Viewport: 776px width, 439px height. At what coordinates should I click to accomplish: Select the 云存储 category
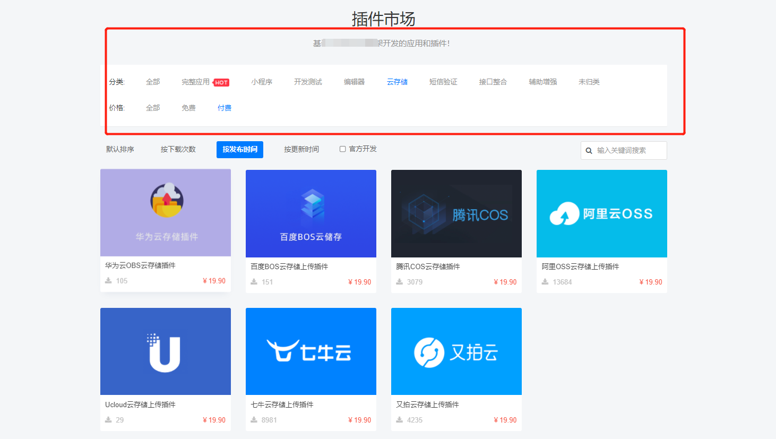click(x=397, y=82)
